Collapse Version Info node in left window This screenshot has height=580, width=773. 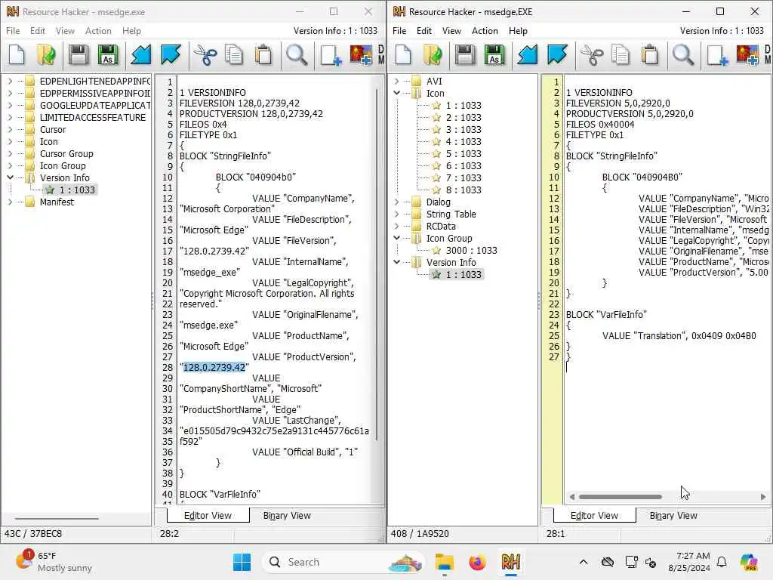(10, 177)
